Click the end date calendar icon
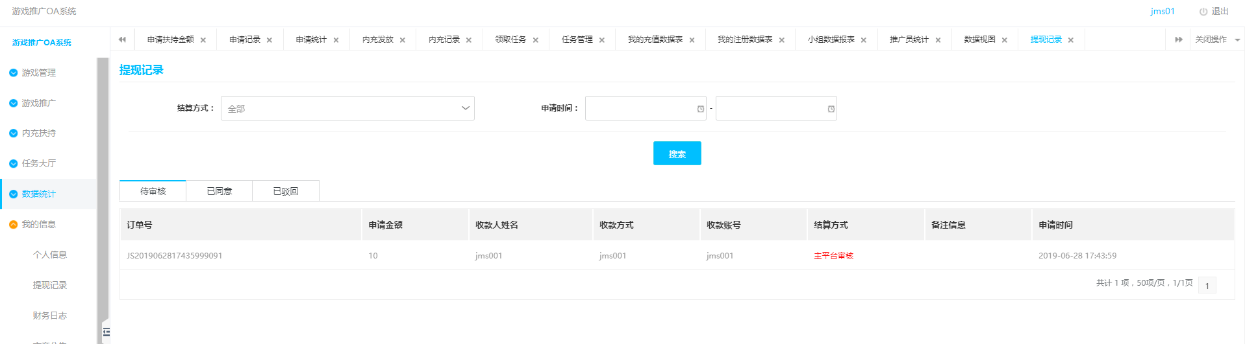The width and height of the screenshot is (1245, 344). click(x=831, y=109)
